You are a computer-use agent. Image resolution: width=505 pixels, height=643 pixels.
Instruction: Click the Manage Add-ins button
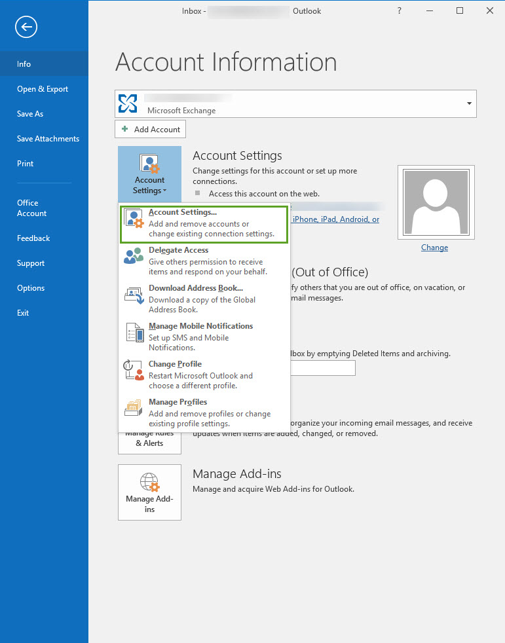[150, 492]
